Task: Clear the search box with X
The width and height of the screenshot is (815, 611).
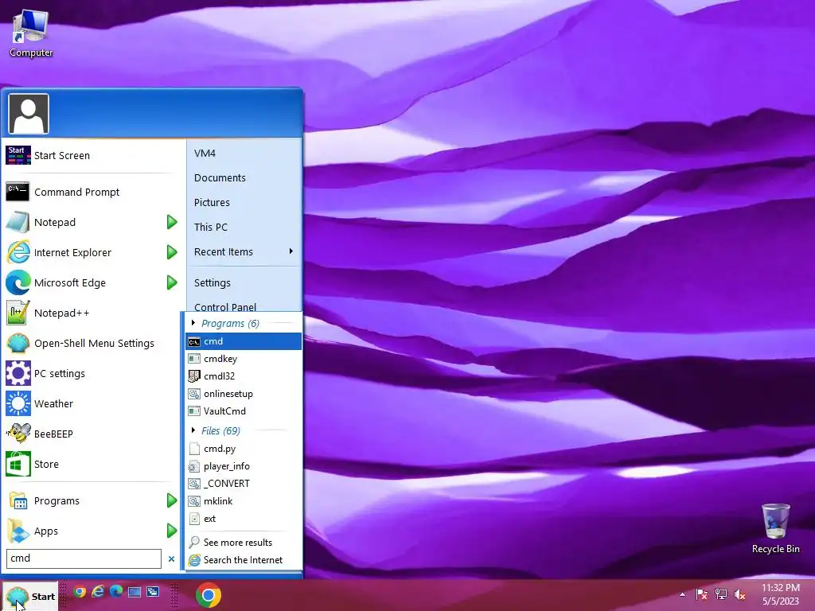Action: coord(172,559)
